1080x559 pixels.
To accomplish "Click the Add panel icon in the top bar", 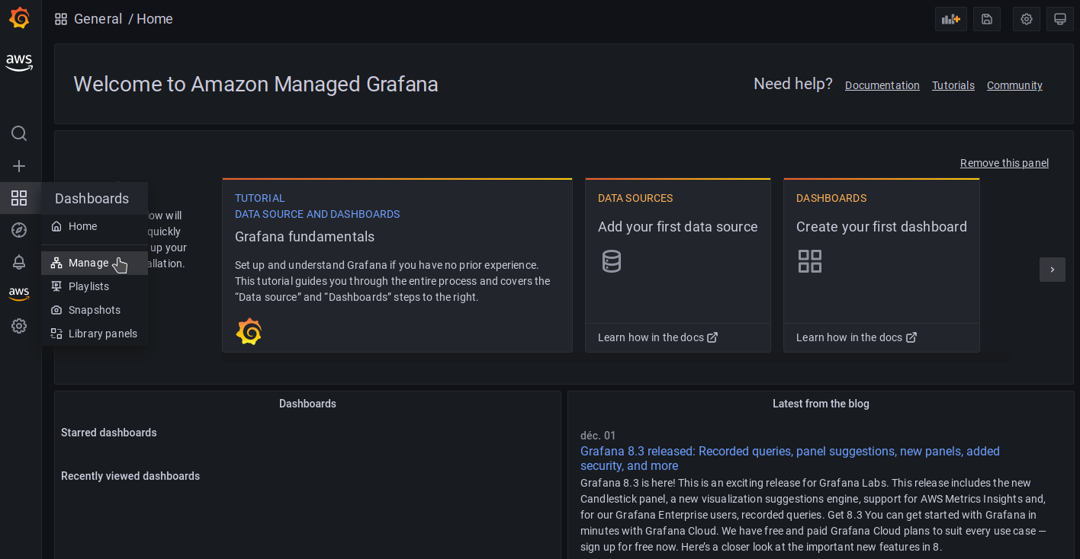I will [951, 19].
